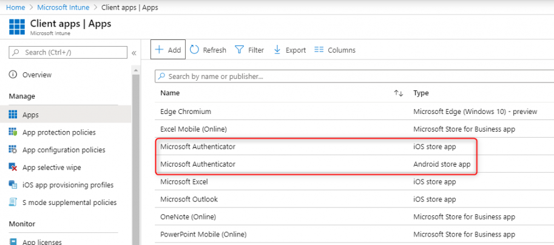
Task: Open App protection policies
Action: (x=59, y=132)
